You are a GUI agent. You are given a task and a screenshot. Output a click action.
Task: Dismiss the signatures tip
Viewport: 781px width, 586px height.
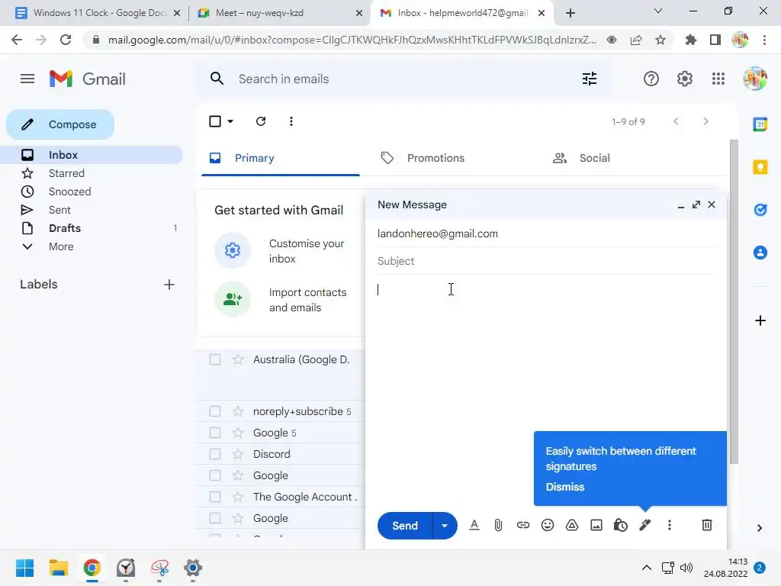(565, 487)
